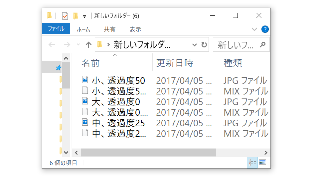316x179 pixels.
Task: Click the navigation pane vertical scrollbar thumb
Action: point(66,75)
